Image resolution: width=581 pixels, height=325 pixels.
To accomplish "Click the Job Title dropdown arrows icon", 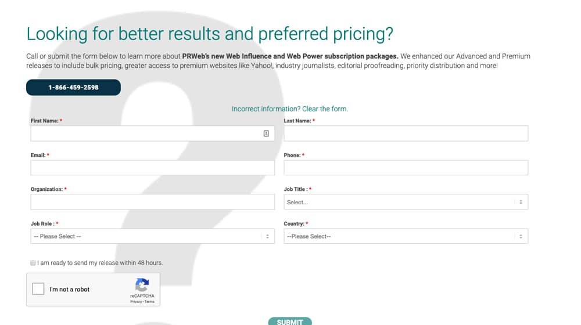I will 521,202.
